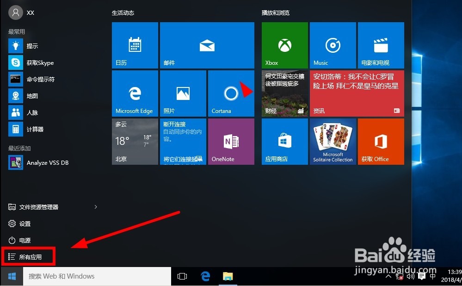Viewport: 462px width, 286px height.
Task: Open the 应用商店 store tile
Action: tap(284, 142)
